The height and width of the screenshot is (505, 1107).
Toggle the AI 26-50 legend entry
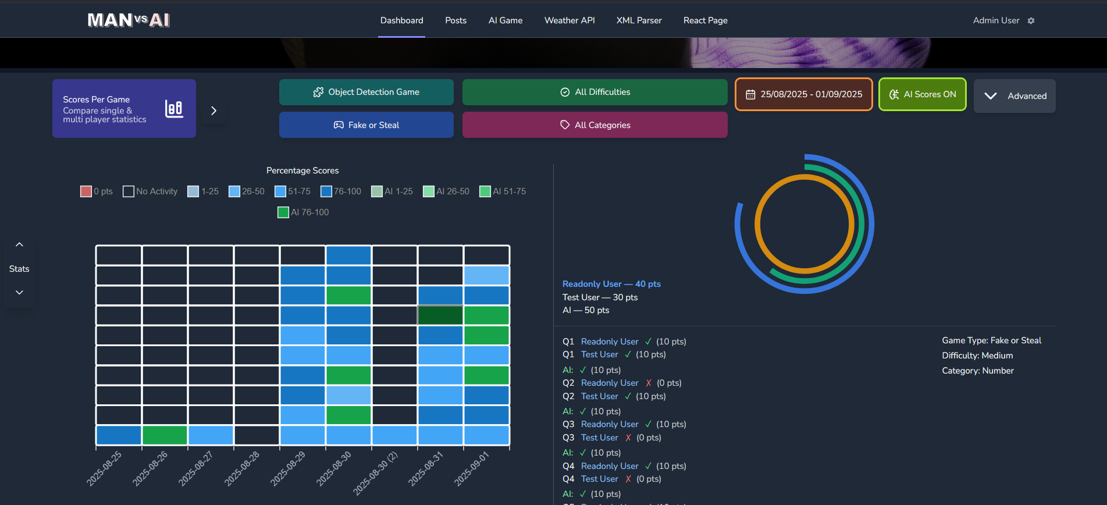click(446, 191)
